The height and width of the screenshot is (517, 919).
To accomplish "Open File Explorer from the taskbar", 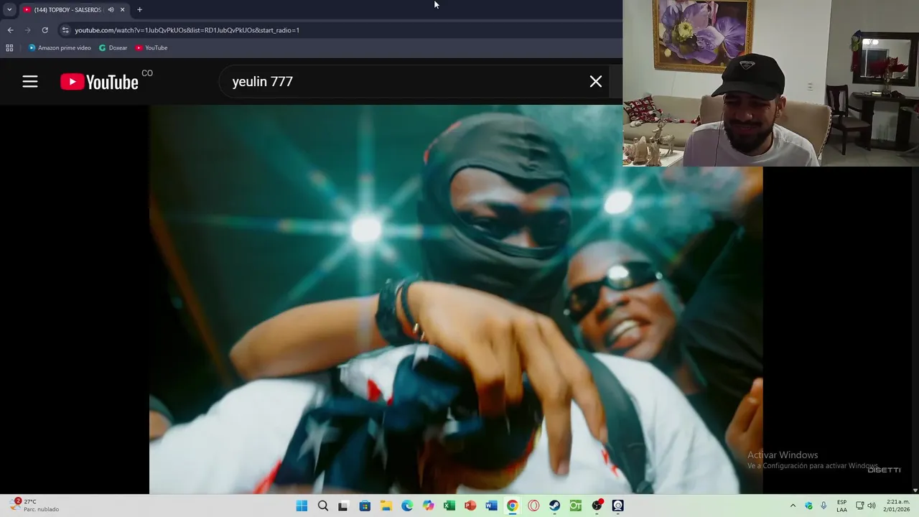I will (386, 506).
